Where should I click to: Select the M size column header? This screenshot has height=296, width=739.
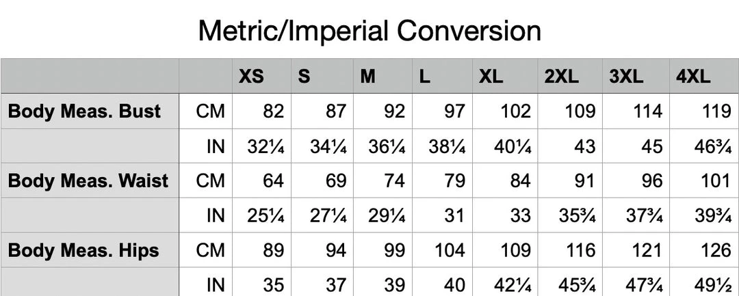tap(368, 77)
